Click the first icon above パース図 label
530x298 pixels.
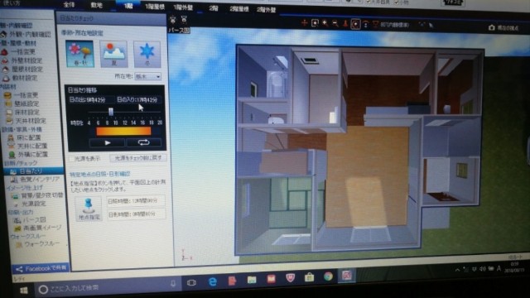coord(173,19)
